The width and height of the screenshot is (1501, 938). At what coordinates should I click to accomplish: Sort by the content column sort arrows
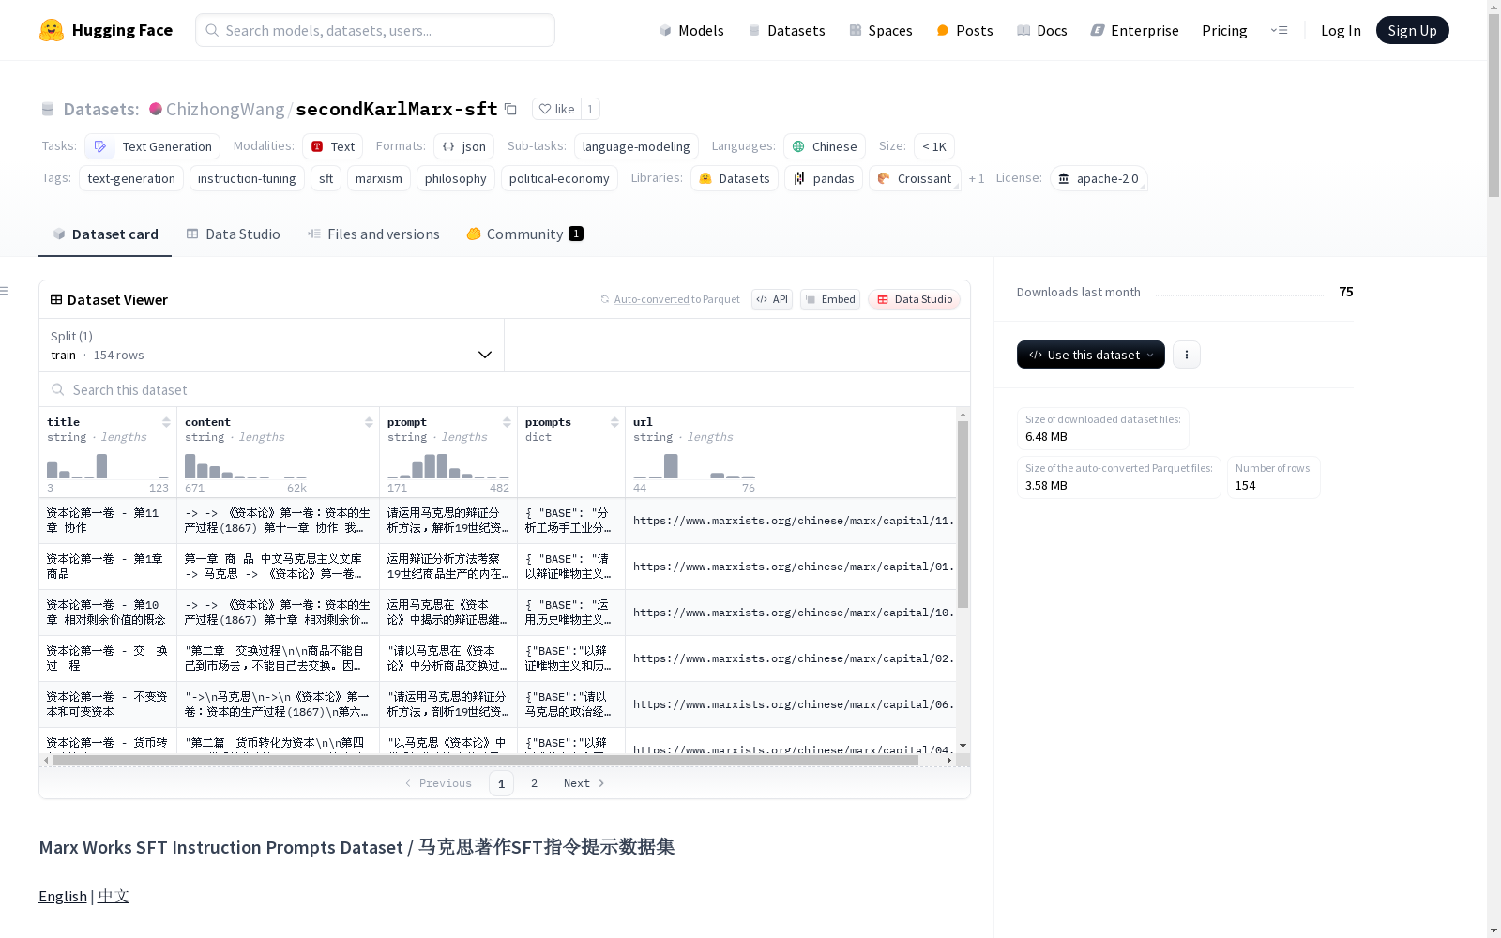[369, 422]
